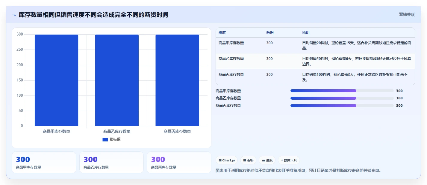The width and height of the screenshot is (427, 185).
Task: Open the 商品甲库存数量 data card
Action: (x=44, y=162)
